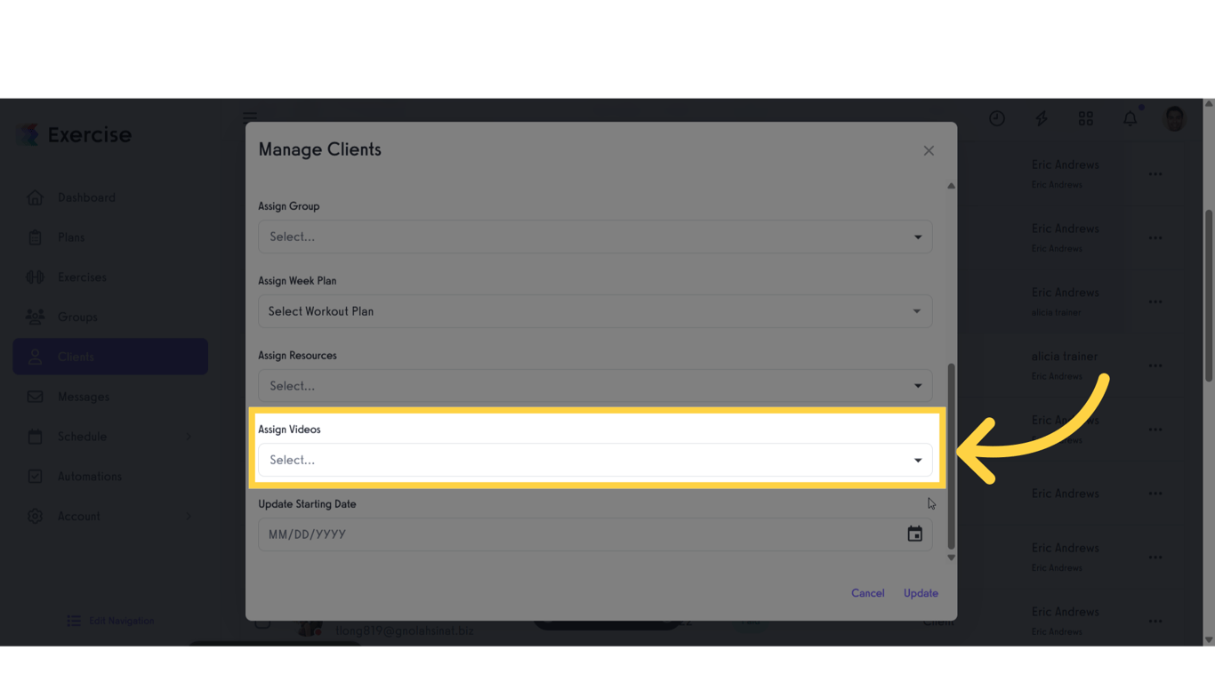Open the Dashboard home icon in sidebar
Viewport: 1215px width, 683px height.
36,197
